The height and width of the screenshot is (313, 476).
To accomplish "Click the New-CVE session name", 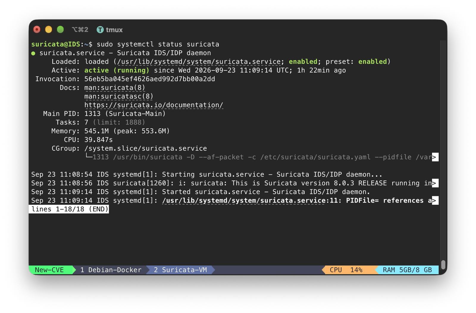I will (49, 270).
